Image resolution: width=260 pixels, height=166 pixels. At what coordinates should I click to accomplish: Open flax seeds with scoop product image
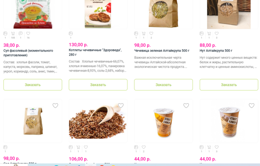pos(98,121)
